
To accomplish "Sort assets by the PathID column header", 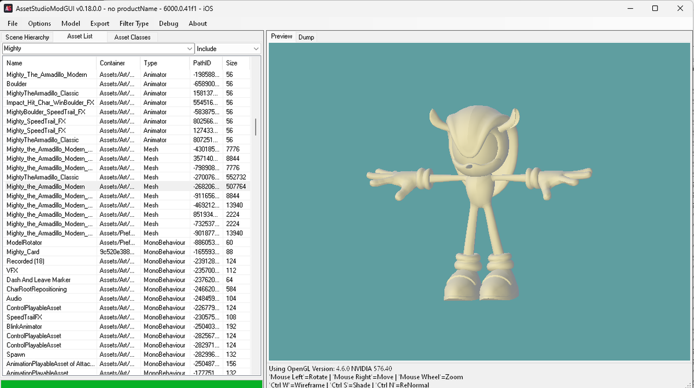I will coord(206,63).
